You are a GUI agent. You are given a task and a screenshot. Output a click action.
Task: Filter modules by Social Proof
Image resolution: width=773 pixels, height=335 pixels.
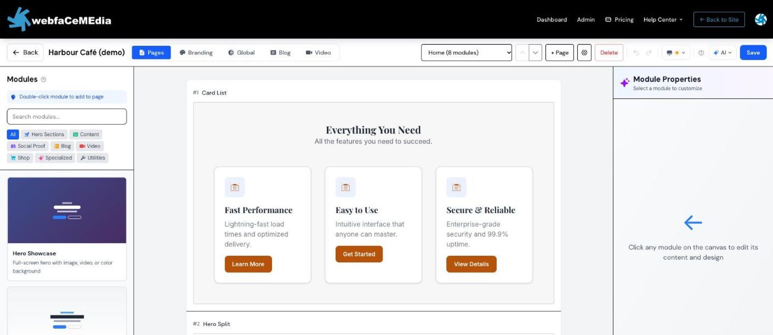coord(28,146)
